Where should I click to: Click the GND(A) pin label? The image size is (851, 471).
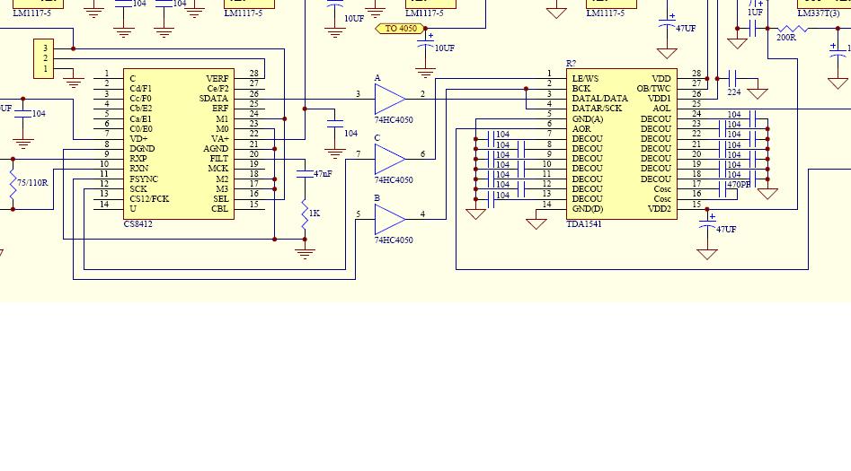click(588, 118)
